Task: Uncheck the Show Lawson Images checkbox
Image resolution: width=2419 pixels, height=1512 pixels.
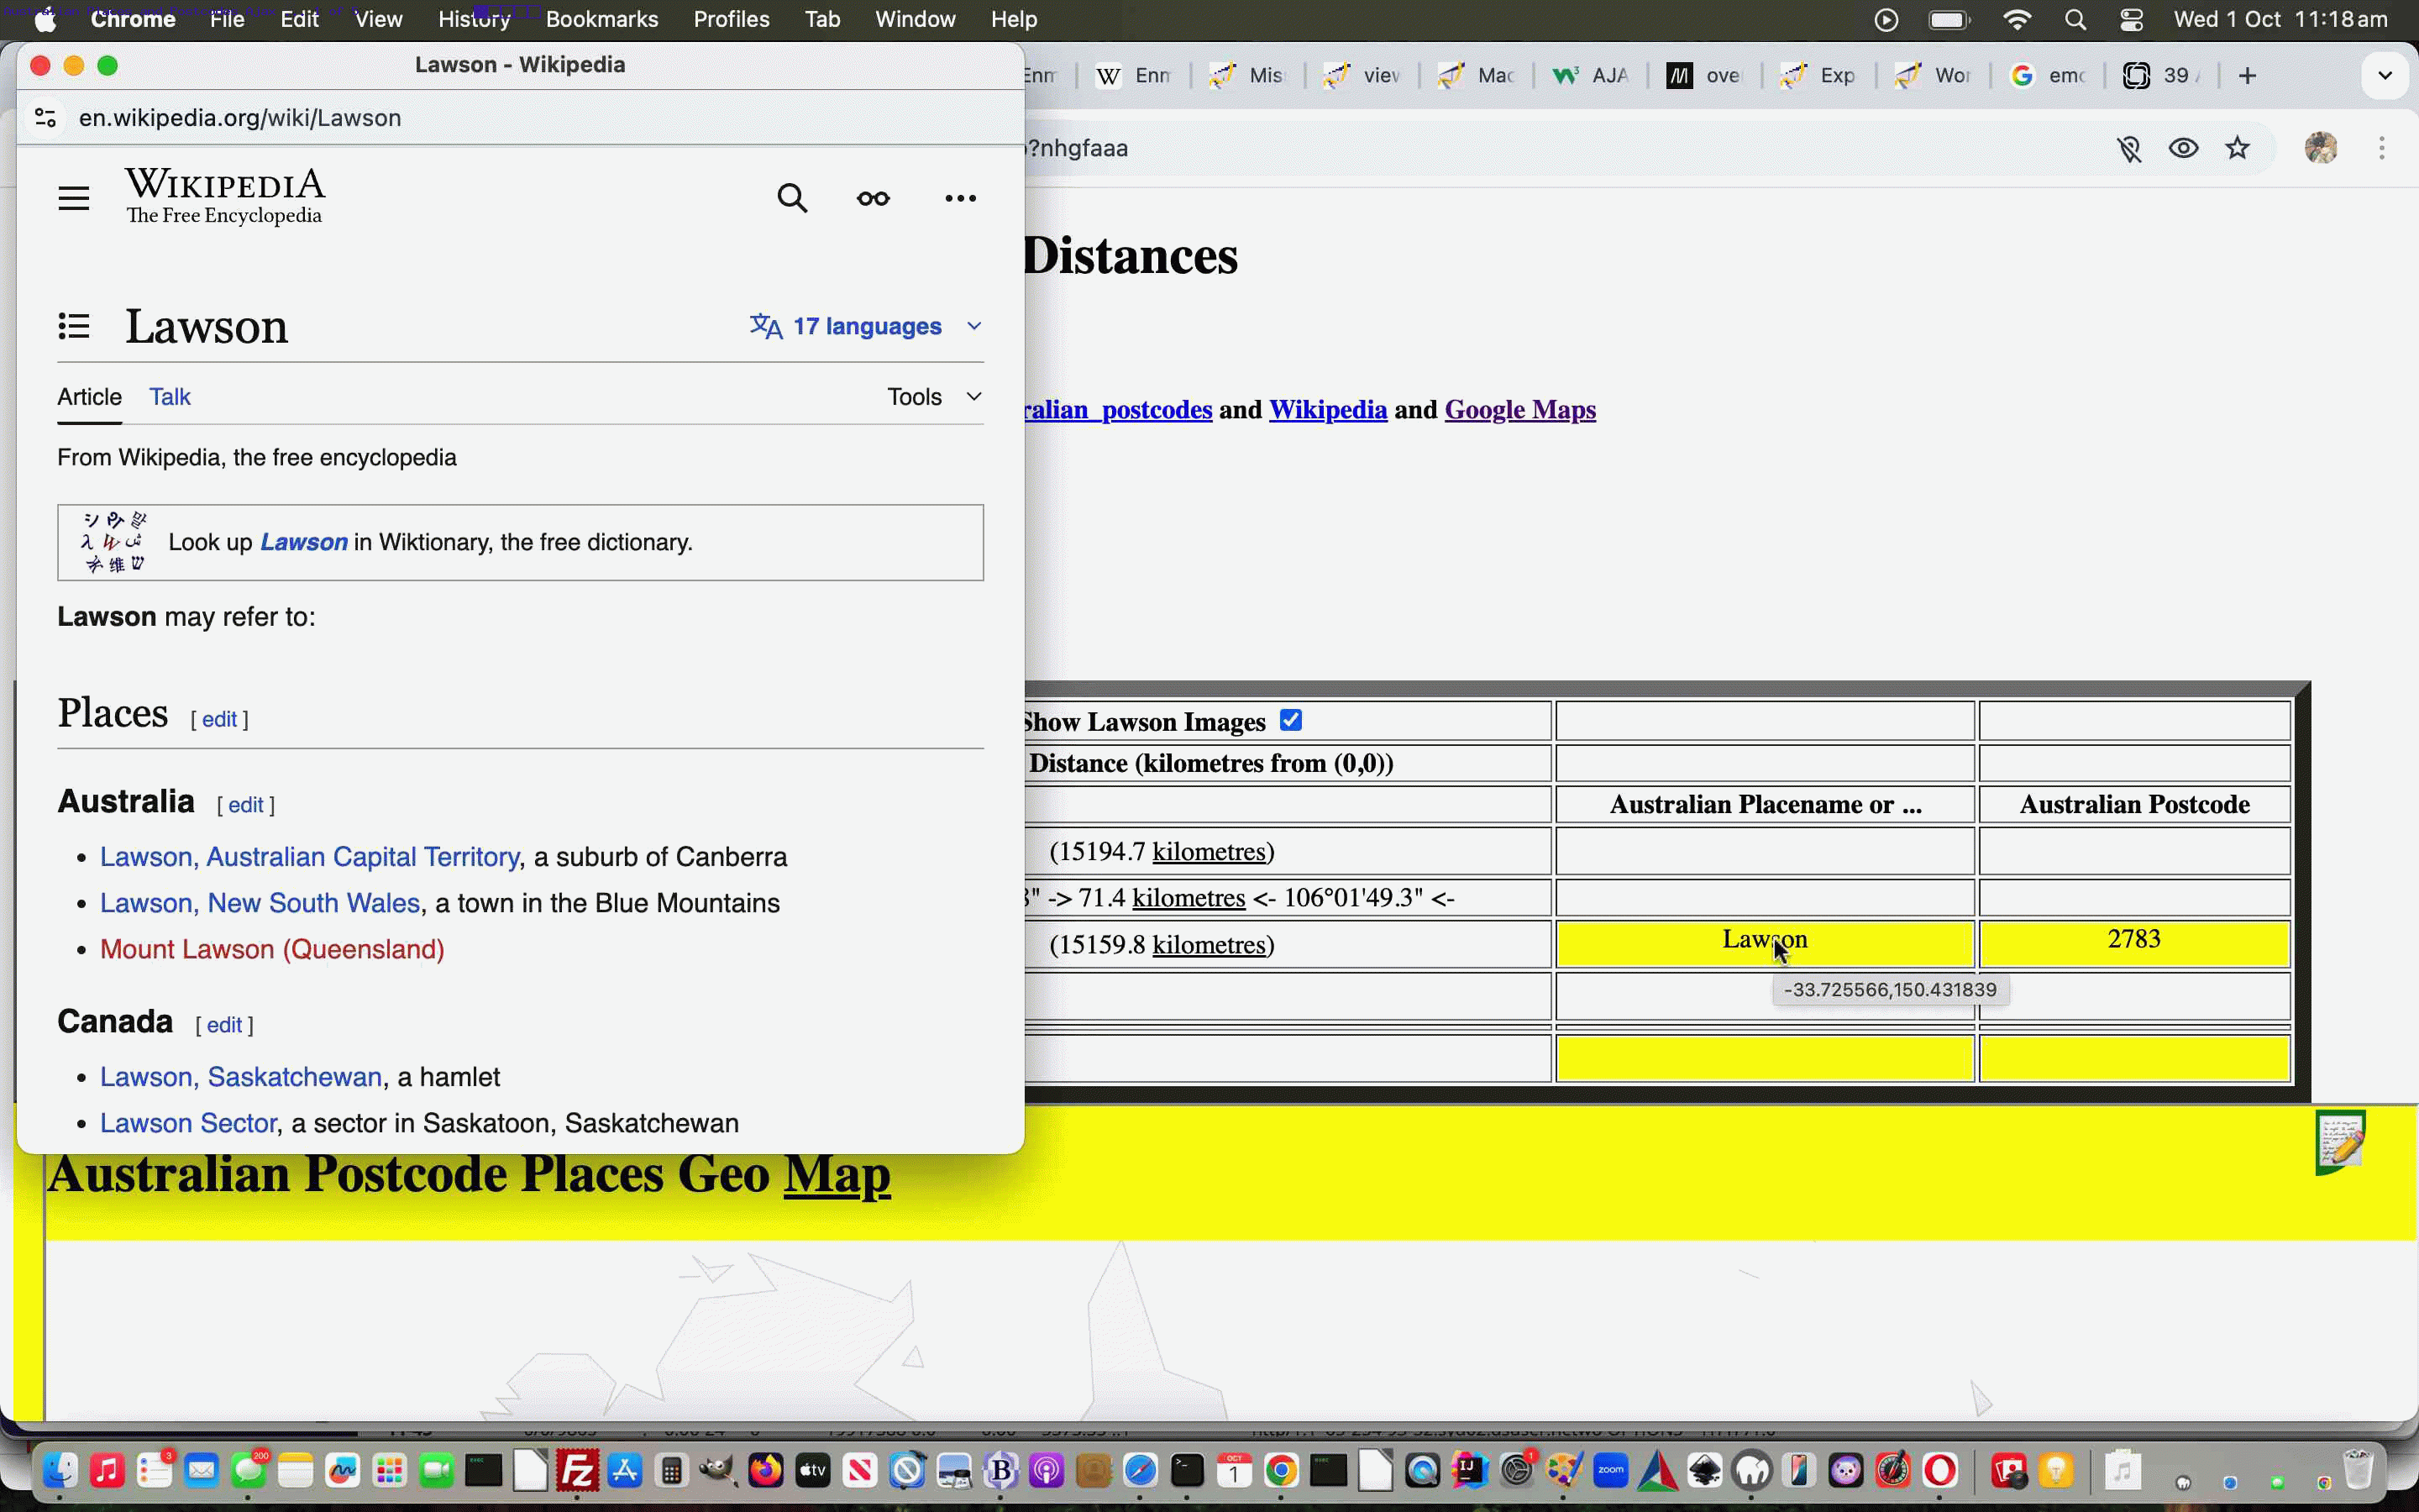Action: [1290, 720]
